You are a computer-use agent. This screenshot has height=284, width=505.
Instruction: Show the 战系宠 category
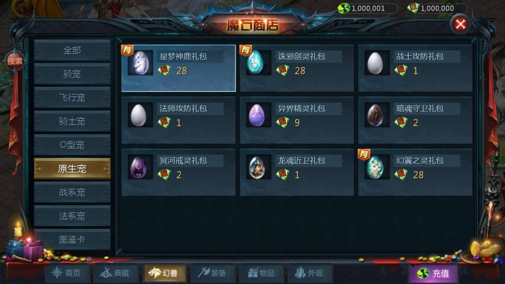click(x=72, y=192)
